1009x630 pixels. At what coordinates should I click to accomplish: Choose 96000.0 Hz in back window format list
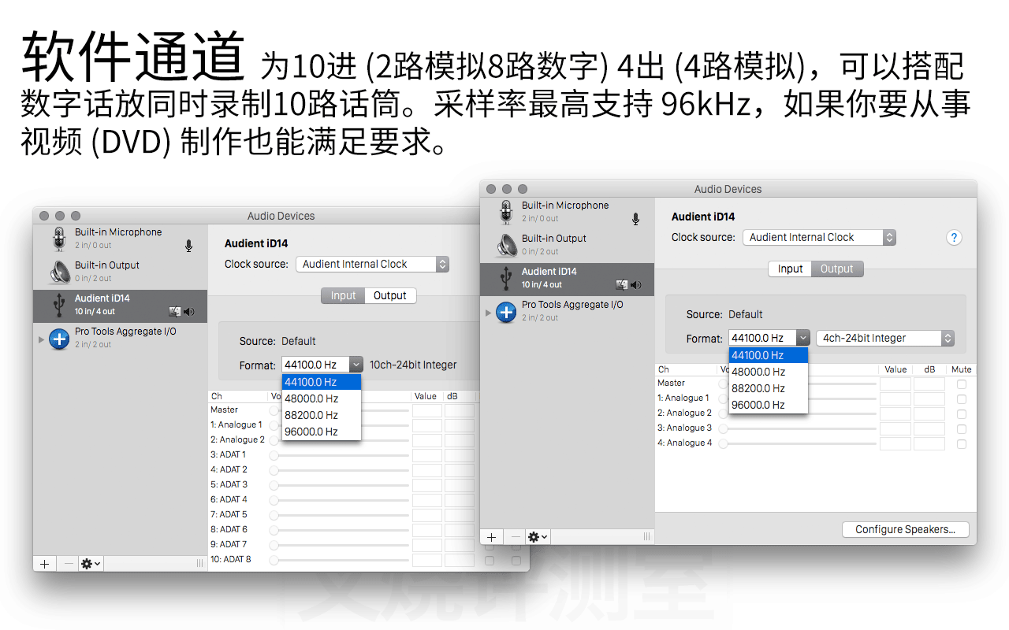(x=322, y=432)
